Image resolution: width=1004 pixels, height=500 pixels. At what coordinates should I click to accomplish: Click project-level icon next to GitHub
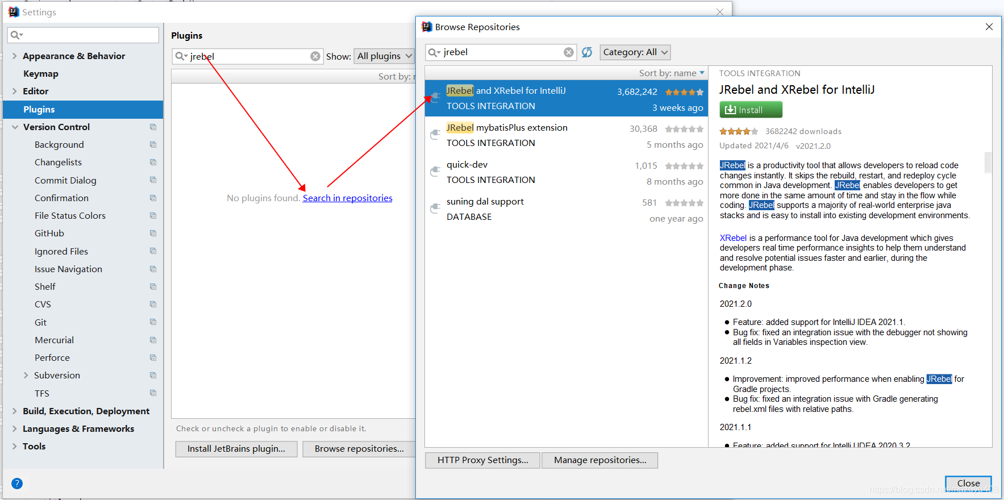click(153, 233)
